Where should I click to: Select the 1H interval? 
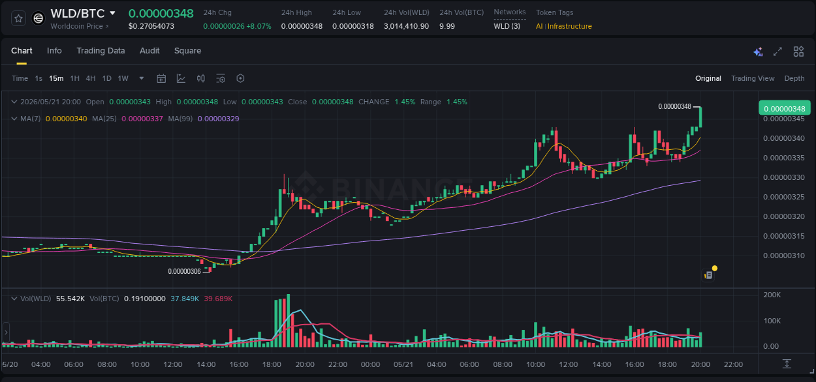coord(74,78)
